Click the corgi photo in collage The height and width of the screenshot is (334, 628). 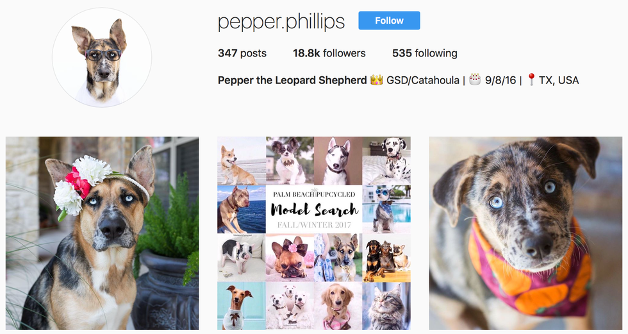point(242,161)
